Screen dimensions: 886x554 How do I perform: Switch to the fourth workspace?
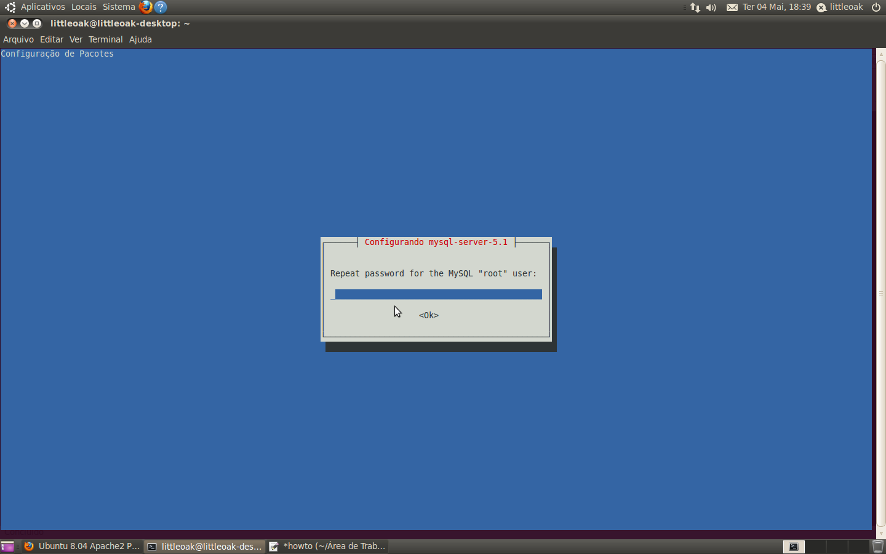pos(858,547)
